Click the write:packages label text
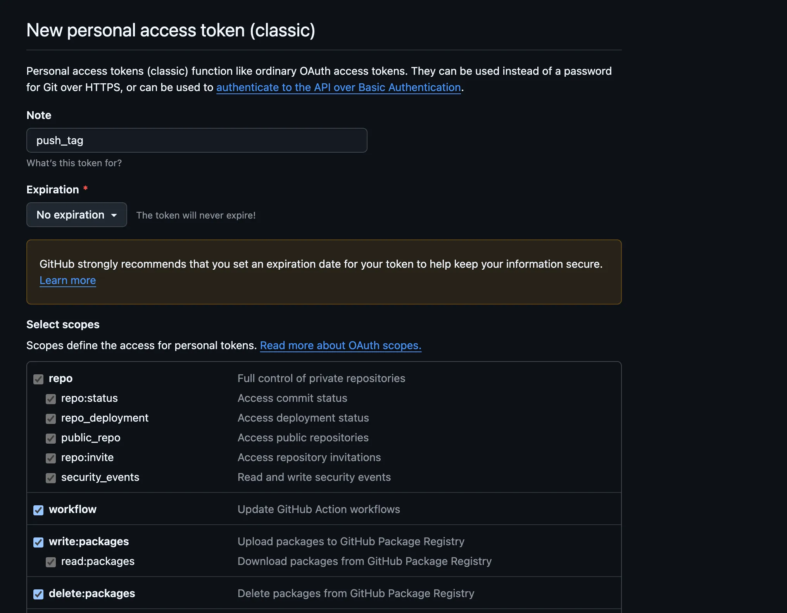The image size is (787, 613). point(89,541)
